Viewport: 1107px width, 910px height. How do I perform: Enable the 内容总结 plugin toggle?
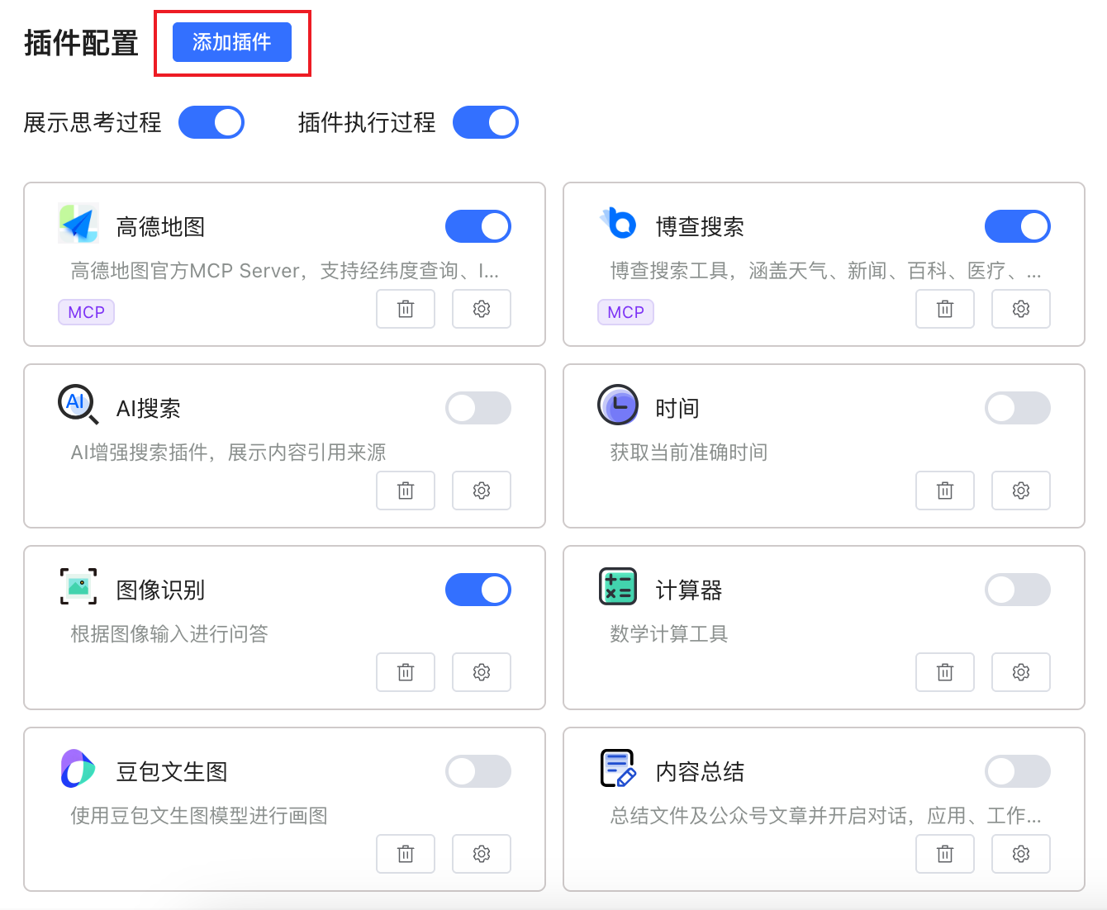(x=1018, y=771)
